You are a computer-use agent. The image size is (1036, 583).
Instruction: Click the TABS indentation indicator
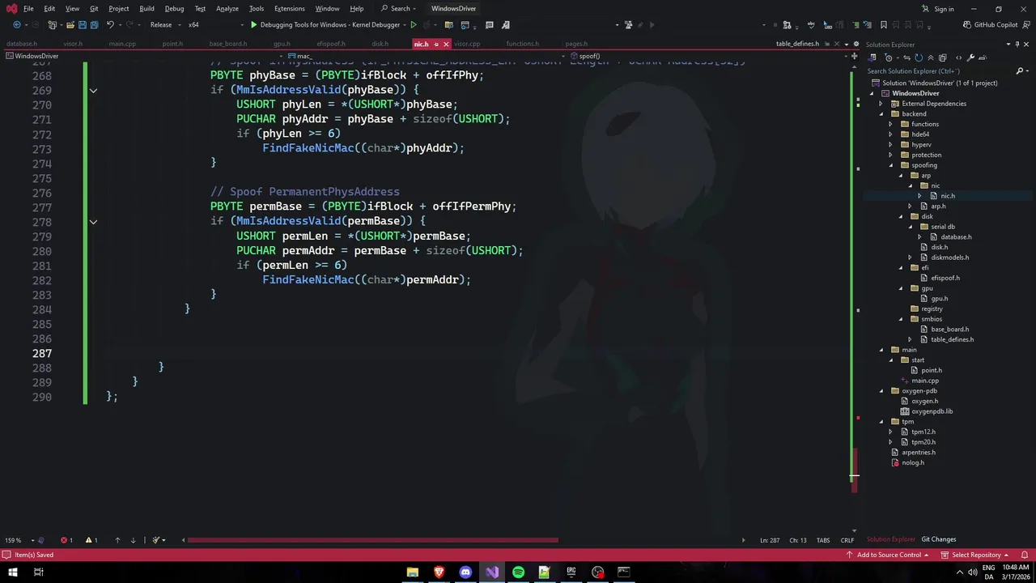822,540
